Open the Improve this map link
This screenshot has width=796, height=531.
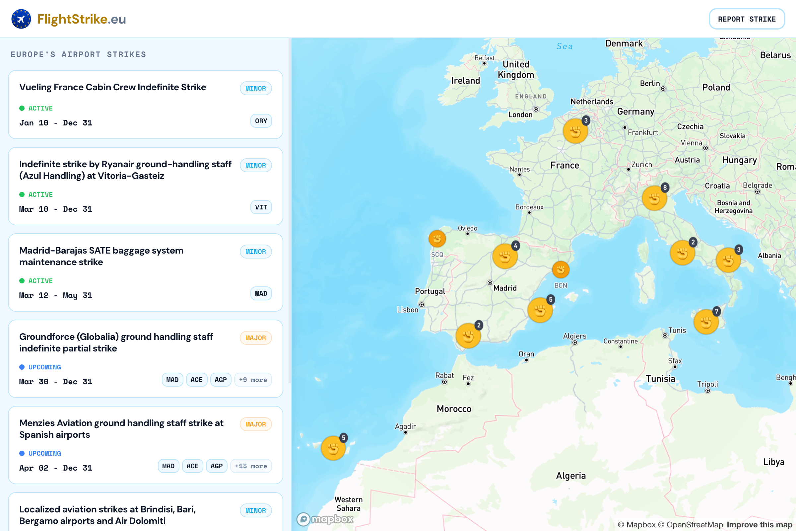(759, 525)
